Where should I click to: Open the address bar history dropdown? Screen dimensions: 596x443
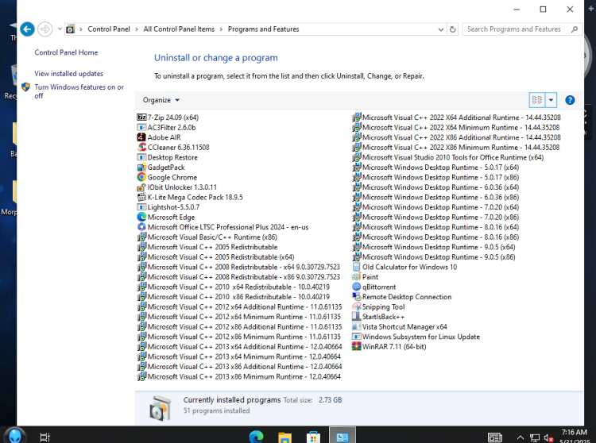440,29
